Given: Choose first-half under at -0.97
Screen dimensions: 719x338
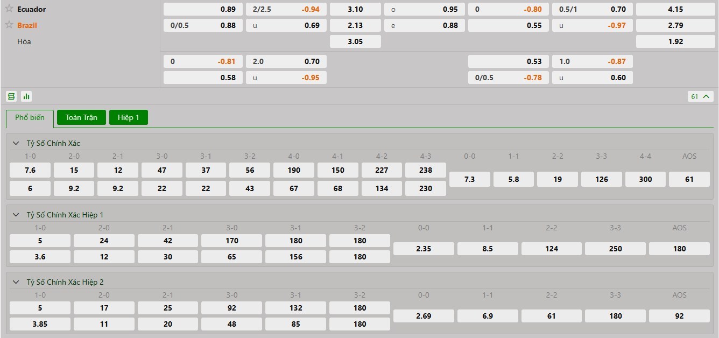Looking at the screenshot, I should pyautogui.click(x=593, y=25).
